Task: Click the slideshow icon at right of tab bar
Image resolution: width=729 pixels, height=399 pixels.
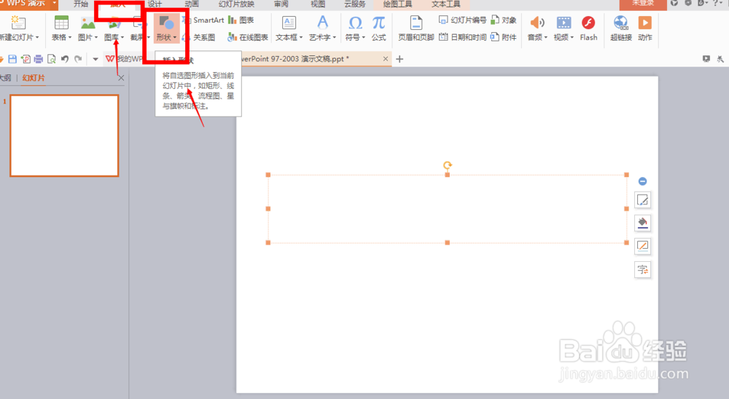Action: coord(706,58)
